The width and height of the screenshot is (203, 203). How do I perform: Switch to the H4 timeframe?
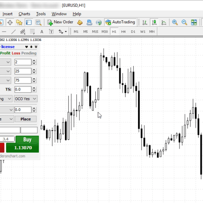(123, 32)
